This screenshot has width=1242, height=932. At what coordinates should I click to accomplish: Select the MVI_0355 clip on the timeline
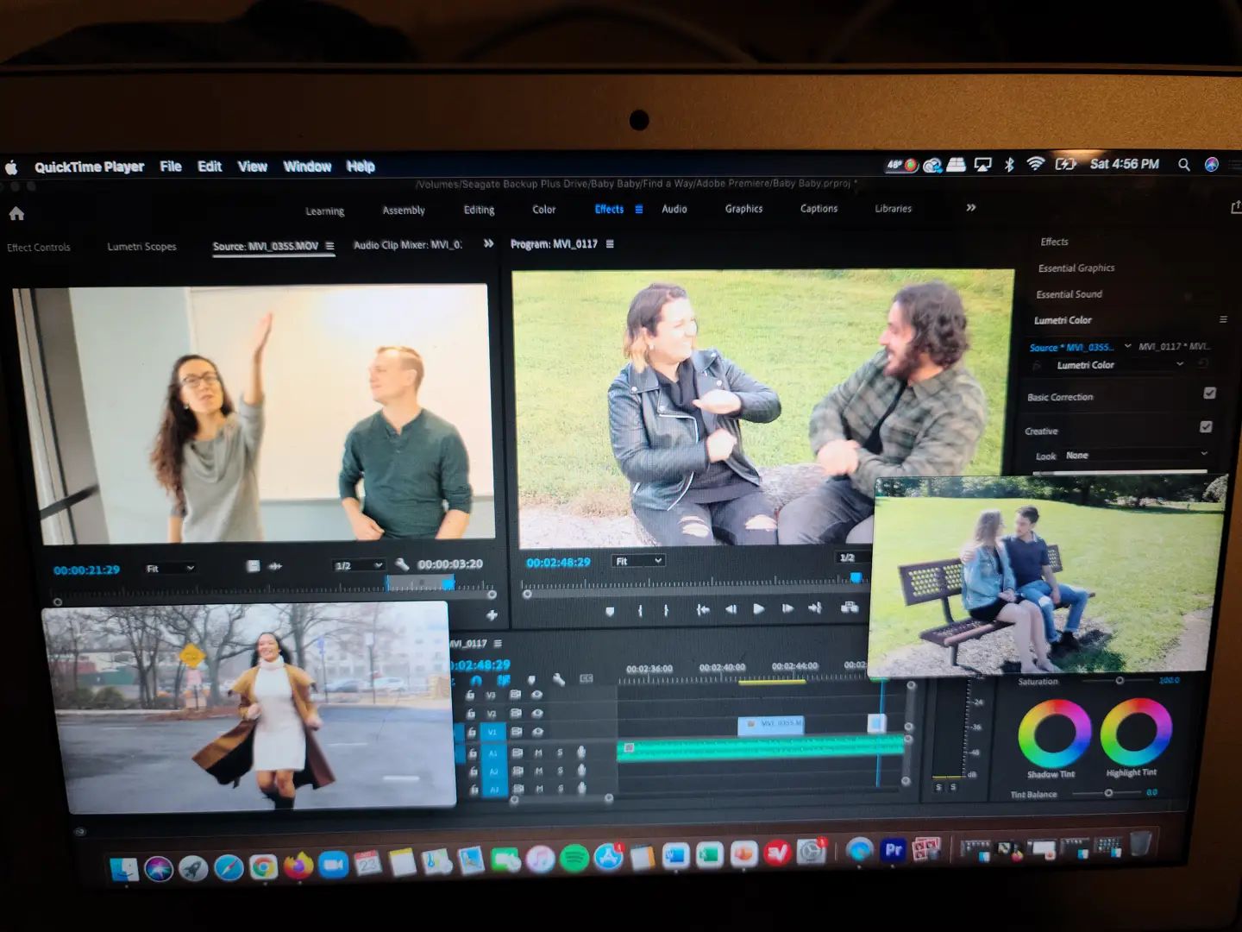click(770, 724)
